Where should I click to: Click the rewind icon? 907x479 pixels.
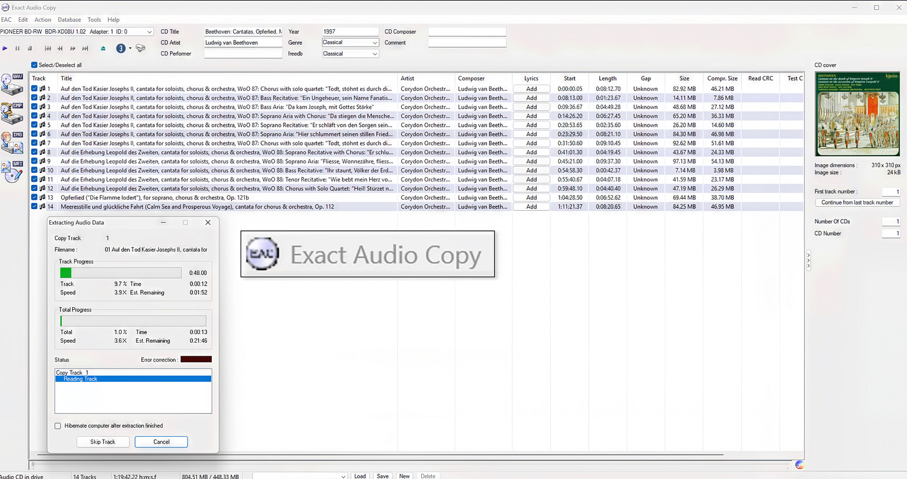point(60,49)
